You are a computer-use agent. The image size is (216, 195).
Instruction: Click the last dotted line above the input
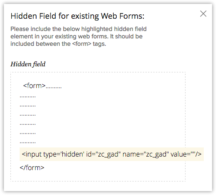(x=27, y=143)
